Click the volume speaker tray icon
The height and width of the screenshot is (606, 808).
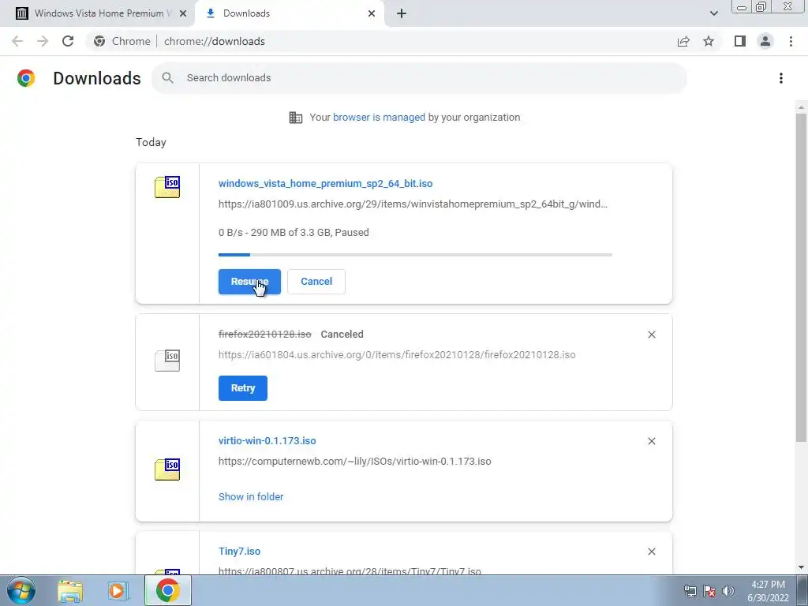728,591
